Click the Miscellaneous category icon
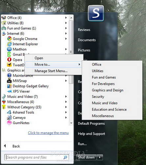The image size is (146, 165). (4, 102)
